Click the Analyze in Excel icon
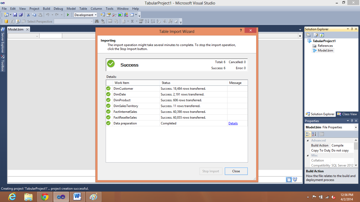Image resolution: width=360 pixels, height=202 pixels. tap(12, 21)
